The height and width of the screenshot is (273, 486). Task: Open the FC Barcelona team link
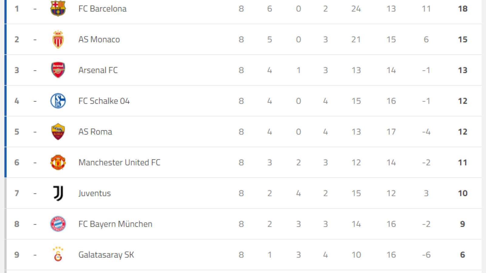(x=102, y=9)
